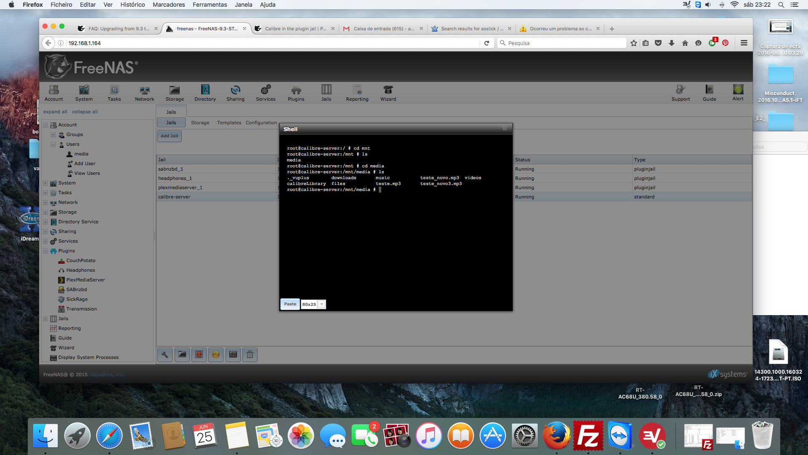Expand the Groups tree node
Screen dimensions: 808x455
[x=53, y=135]
